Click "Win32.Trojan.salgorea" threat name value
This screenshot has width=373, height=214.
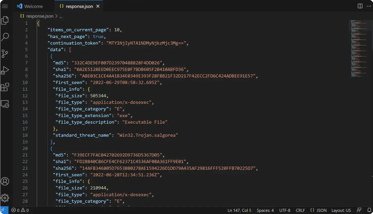(147, 135)
